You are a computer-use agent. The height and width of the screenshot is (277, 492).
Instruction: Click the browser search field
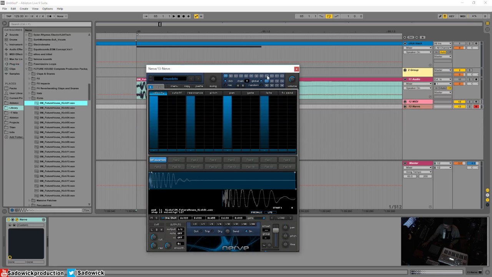pos(50,24)
